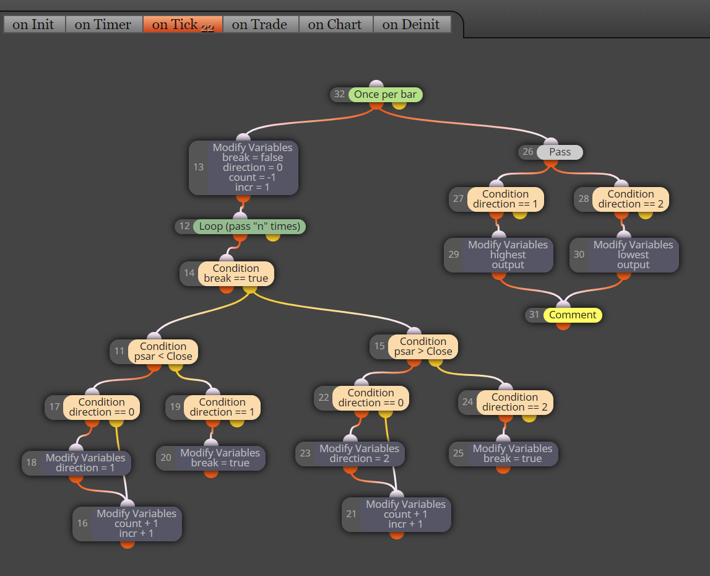Select Condition direction == 1 block 27

point(496,199)
